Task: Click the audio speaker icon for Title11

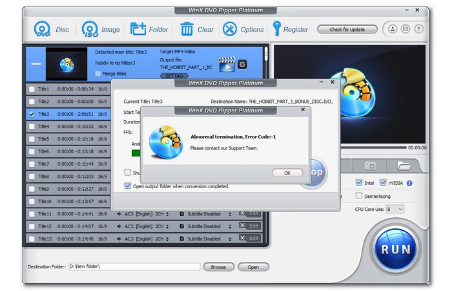Action: tap(119, 214)
